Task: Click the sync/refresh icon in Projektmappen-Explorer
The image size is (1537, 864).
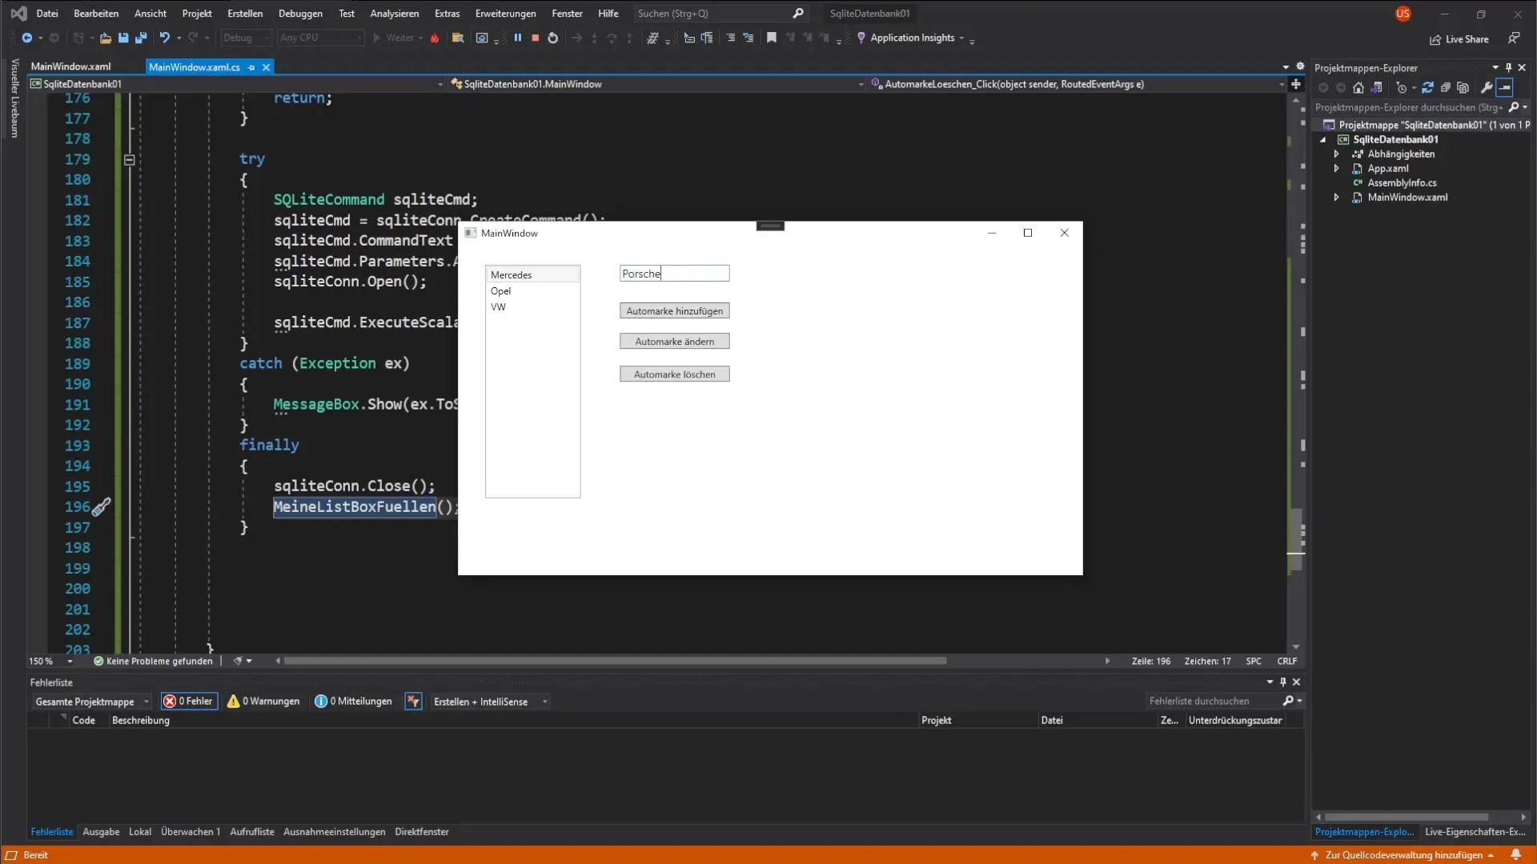Action: pos(1427,88)
